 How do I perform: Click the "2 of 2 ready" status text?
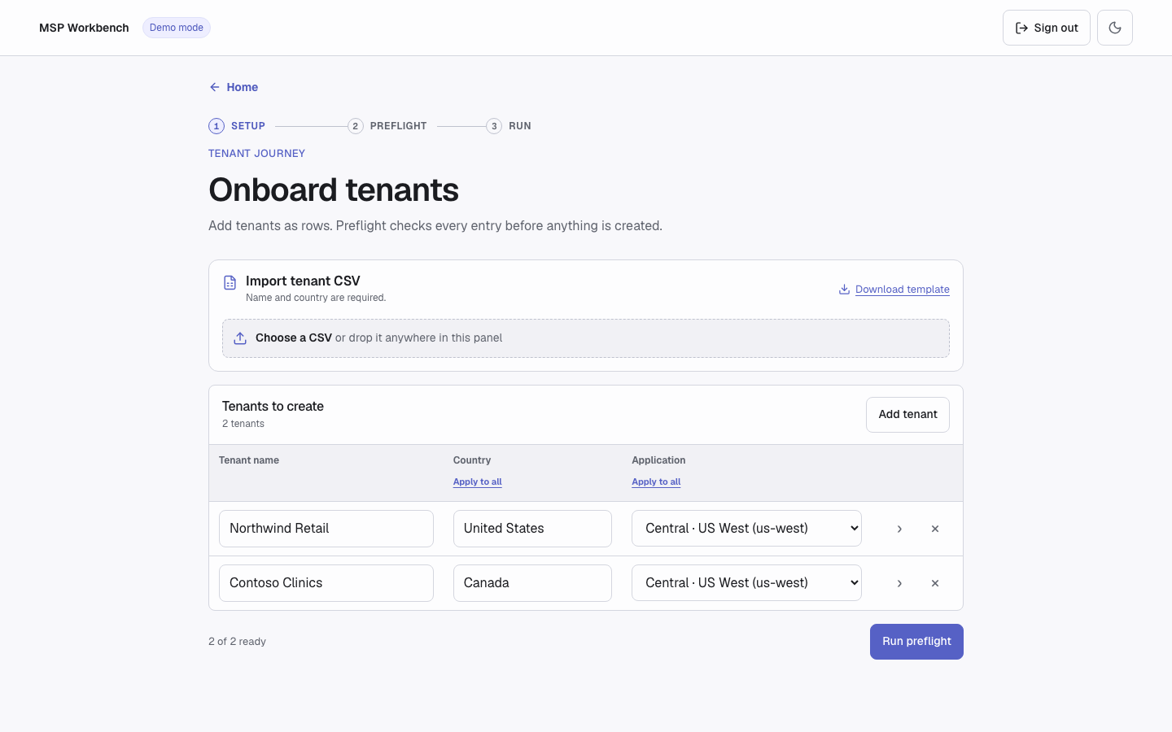tap(237, 642)
